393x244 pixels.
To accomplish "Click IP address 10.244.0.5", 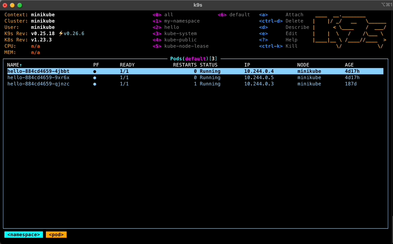I will 259,78.
